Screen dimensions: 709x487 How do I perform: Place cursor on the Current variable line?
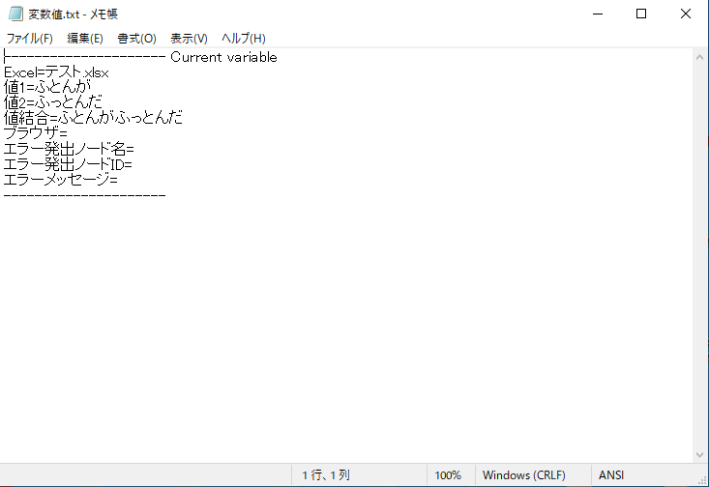click(140, 57)
